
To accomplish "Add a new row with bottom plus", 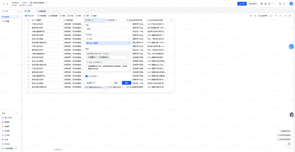I will coord(27,91).
